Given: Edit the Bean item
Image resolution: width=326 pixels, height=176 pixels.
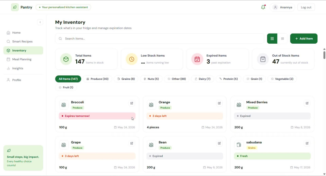Looking at the screenshot, I should pos(219,143).
